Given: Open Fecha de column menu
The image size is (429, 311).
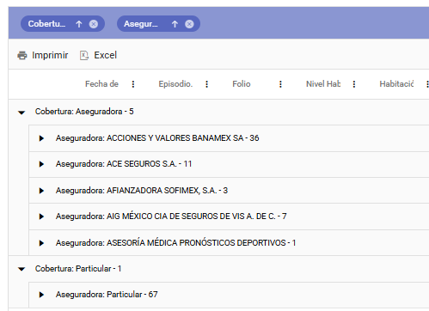Looking at the screenshot, I should click(x=133, y=84).
